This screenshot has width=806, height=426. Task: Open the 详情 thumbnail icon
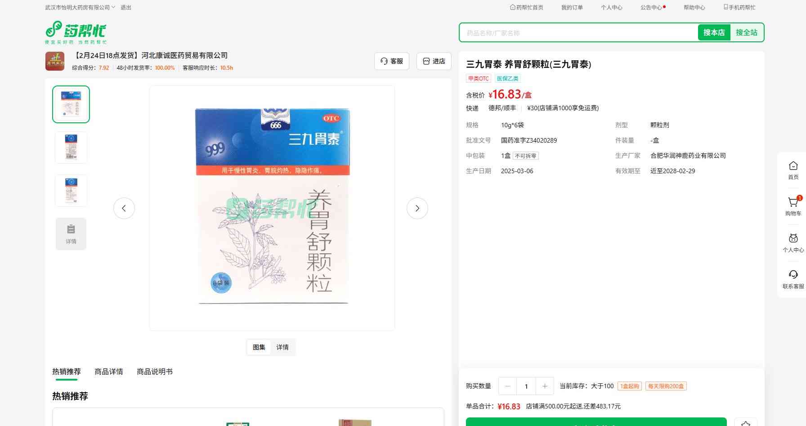(x=71, y=234)
